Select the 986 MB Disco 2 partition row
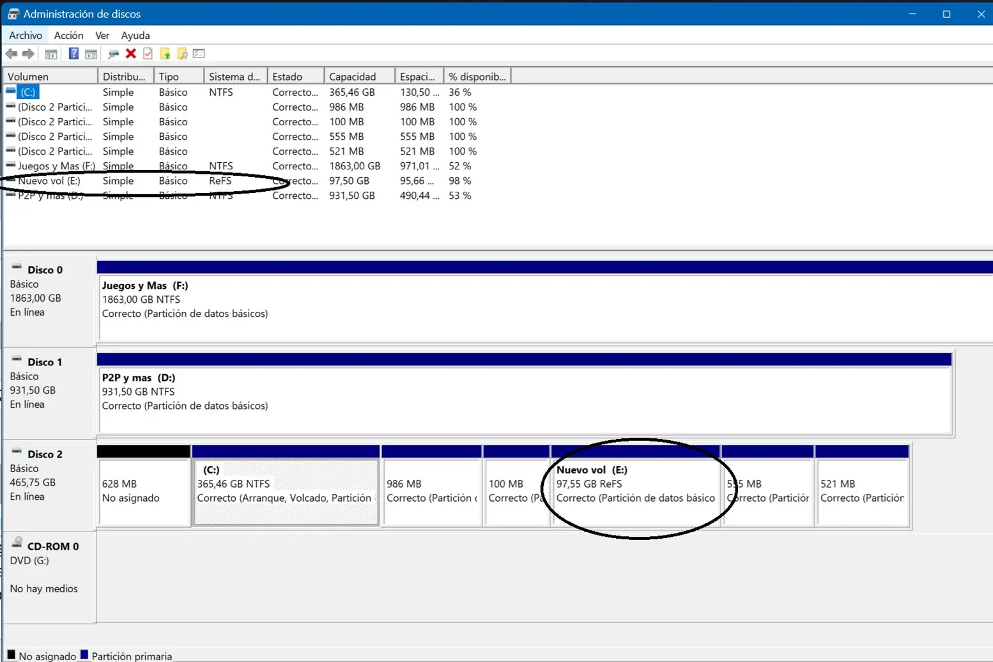Screen dimensions: 993x662 256,107
